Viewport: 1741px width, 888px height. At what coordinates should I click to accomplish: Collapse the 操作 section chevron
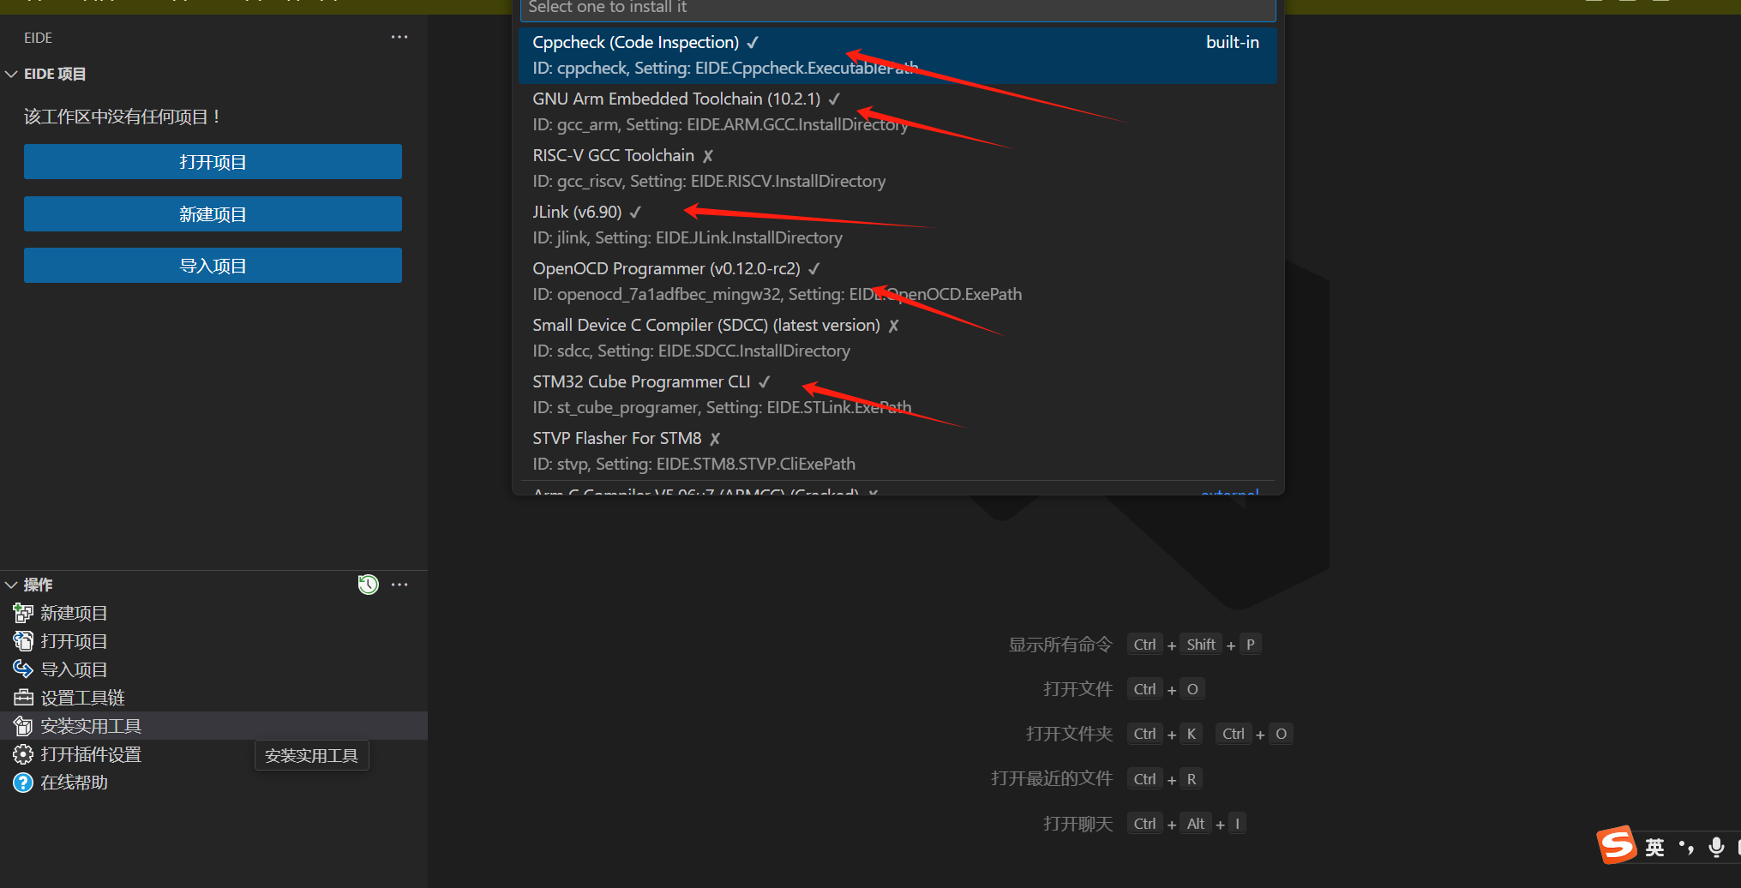[x=12, y=585]
